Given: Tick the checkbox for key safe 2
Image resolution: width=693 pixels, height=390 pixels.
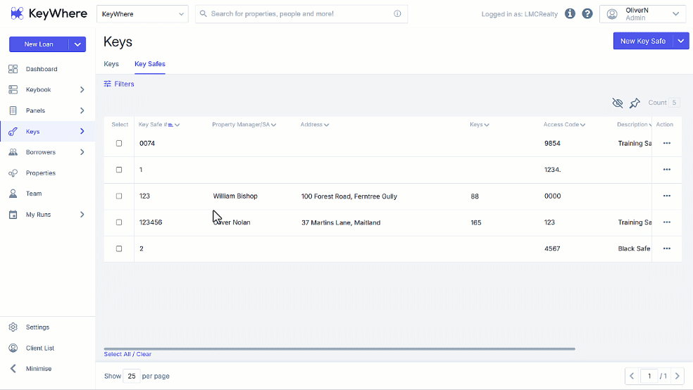Looking at the screenshot, I should 119,249.
